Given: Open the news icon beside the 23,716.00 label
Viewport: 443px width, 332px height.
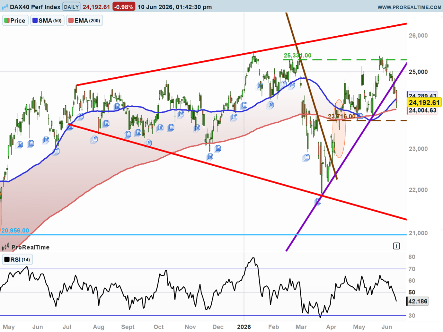Looking at the screenshot, I should pyautogui.click(x=360, y=116).
